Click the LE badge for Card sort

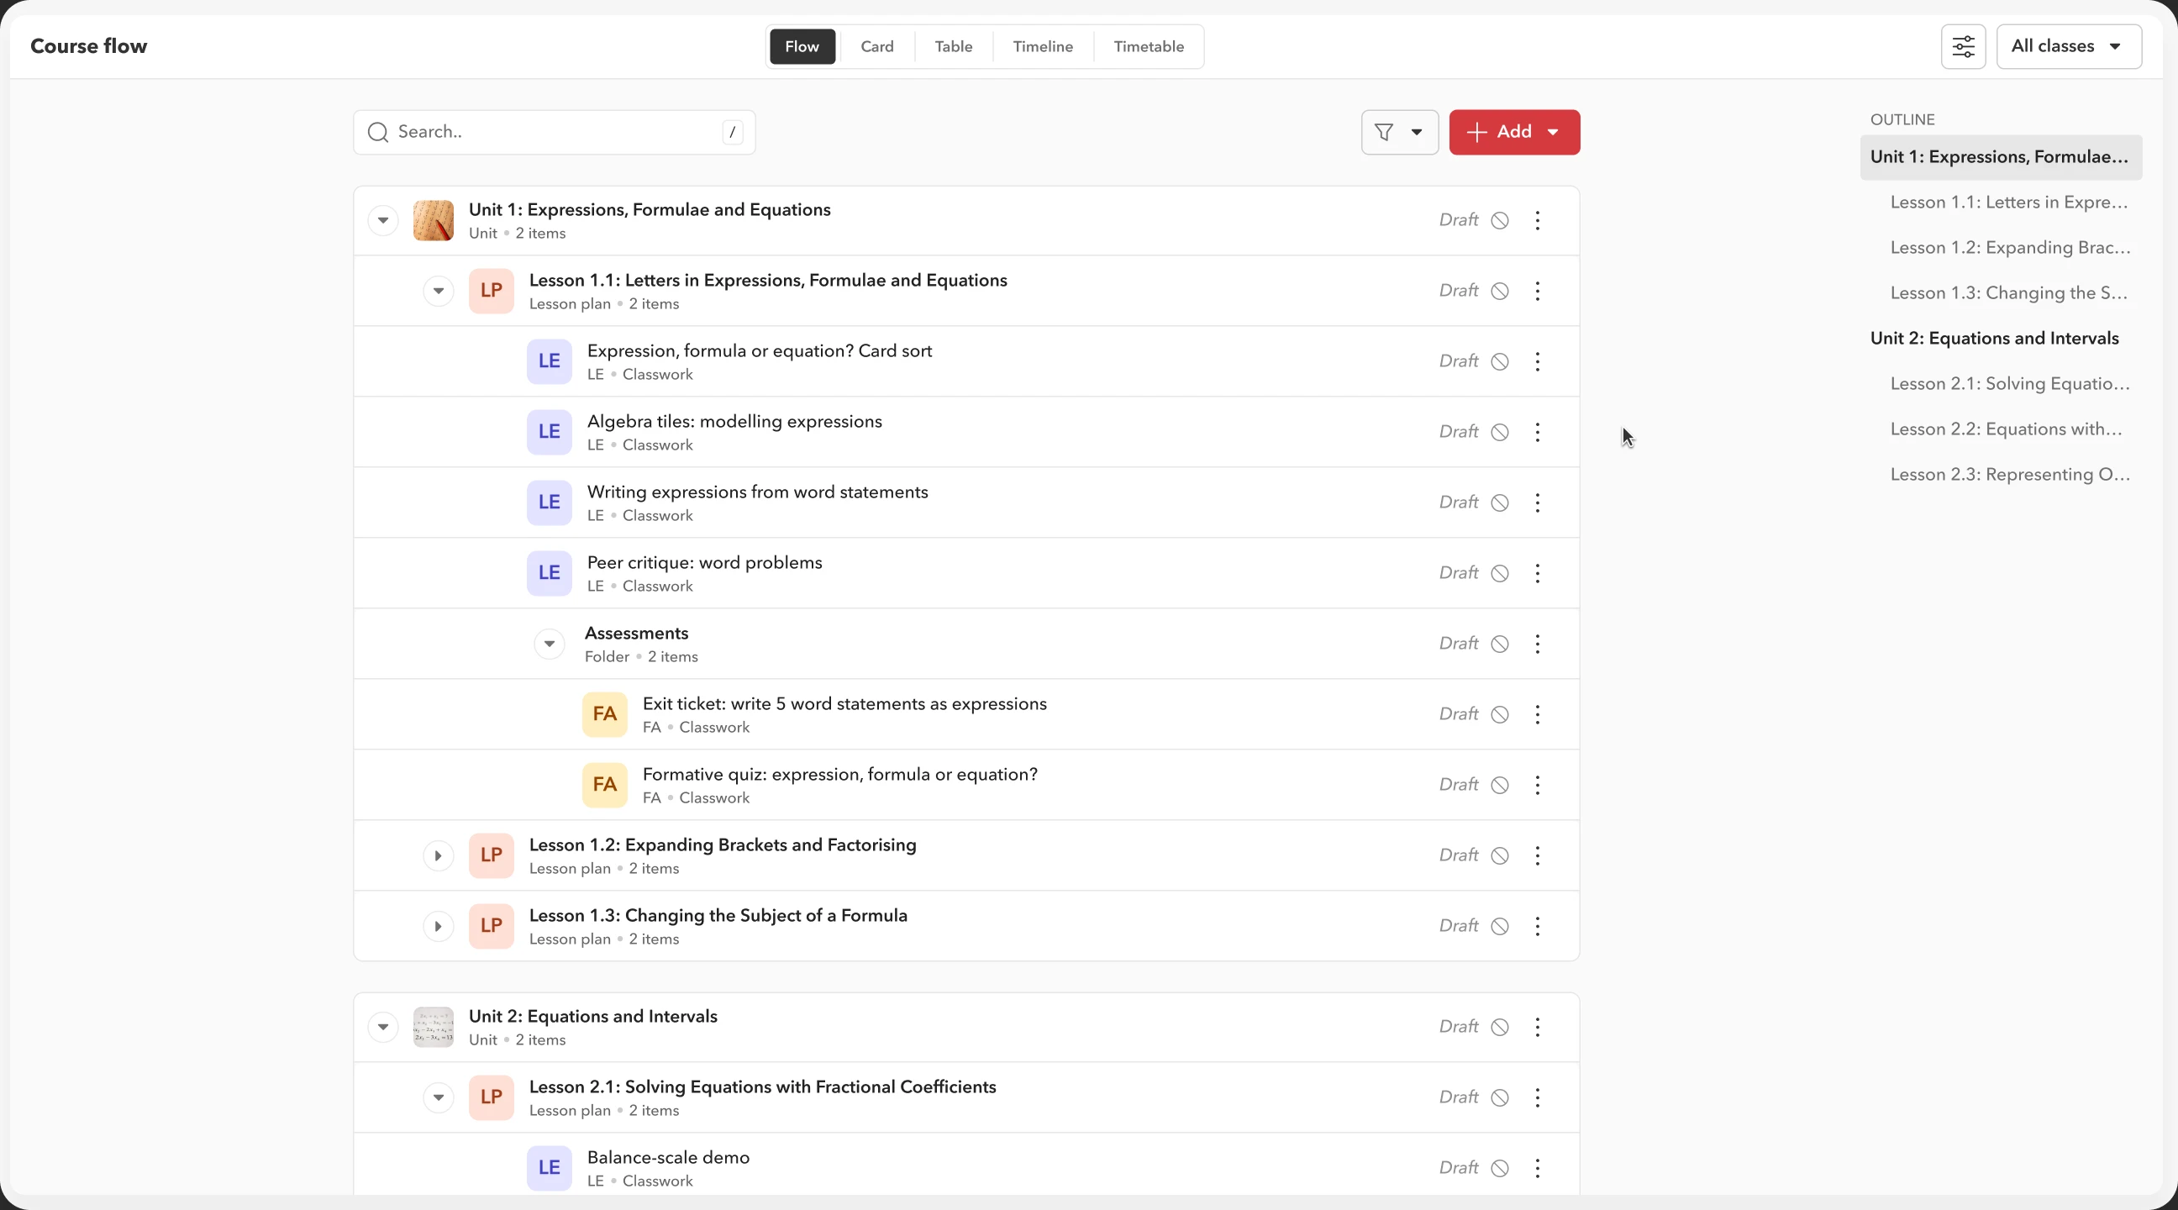pyautogui.click(x=550, y=362)
